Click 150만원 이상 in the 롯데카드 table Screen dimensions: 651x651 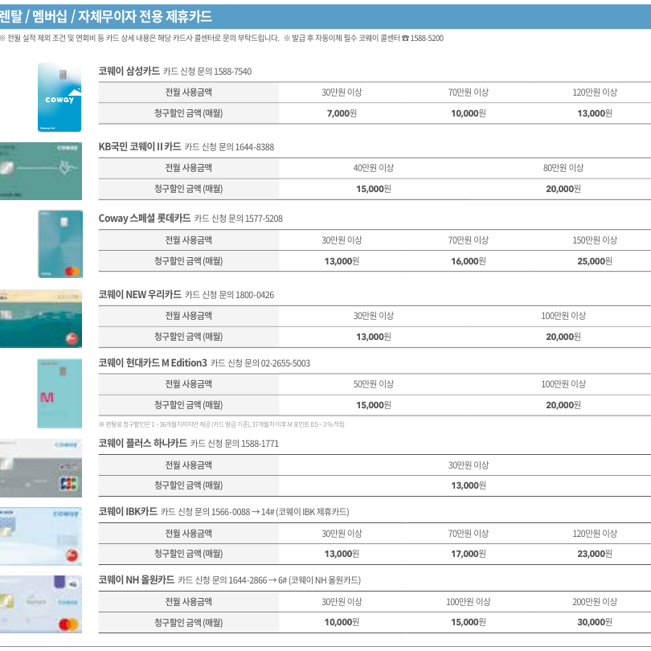tap(595, 240)
